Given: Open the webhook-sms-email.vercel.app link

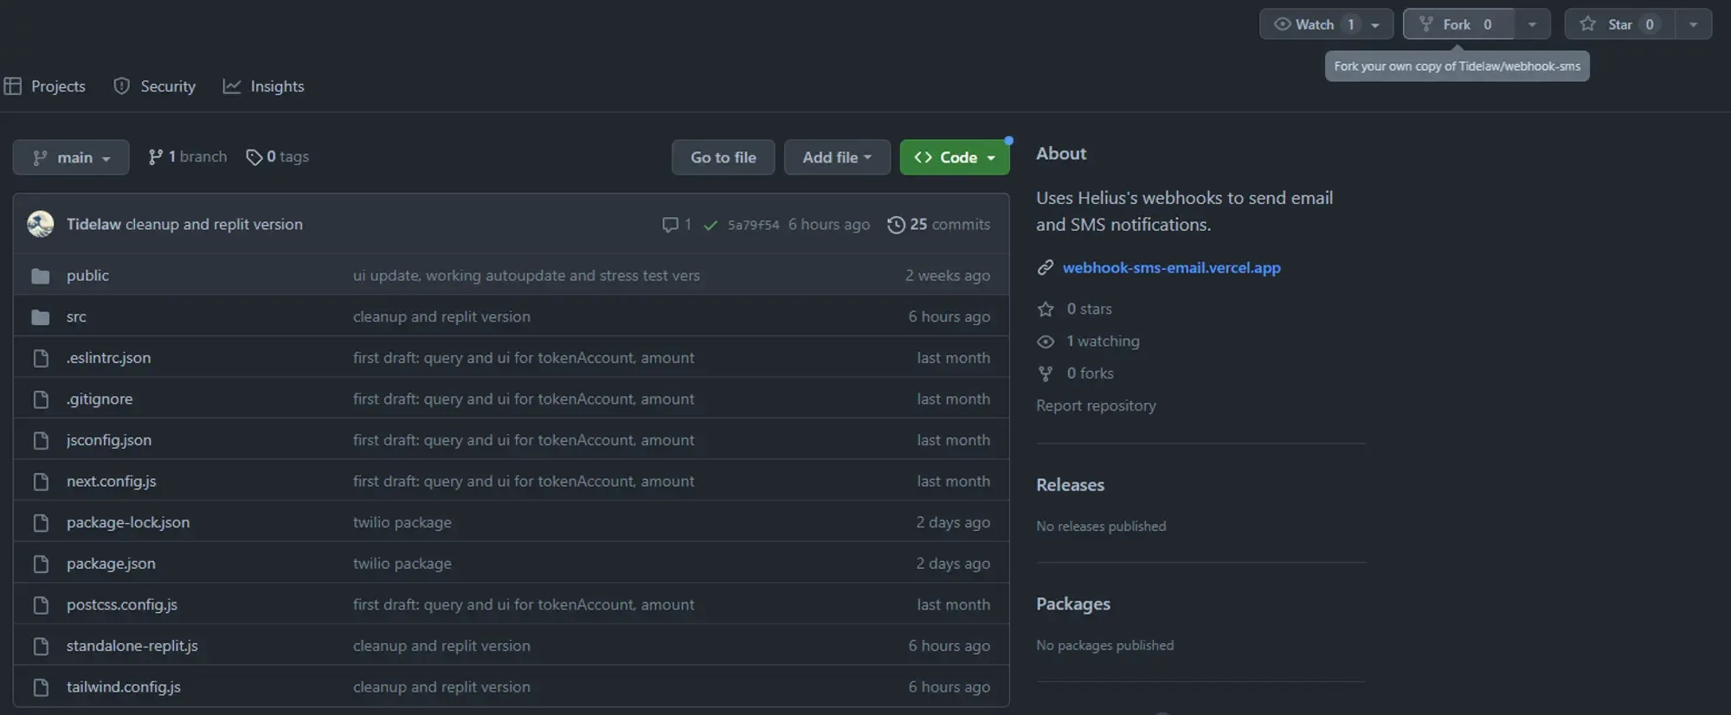Looking at the screenshot, I should tap(1171, 268).
